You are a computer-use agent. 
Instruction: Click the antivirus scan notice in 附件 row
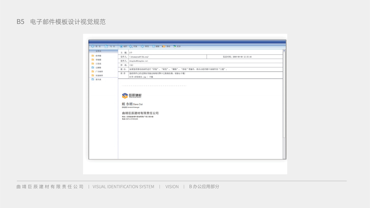(157, 73)
